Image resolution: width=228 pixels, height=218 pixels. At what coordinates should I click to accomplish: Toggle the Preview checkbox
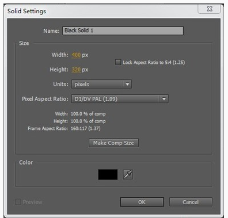pyautogui.click(x=18, y=202)
